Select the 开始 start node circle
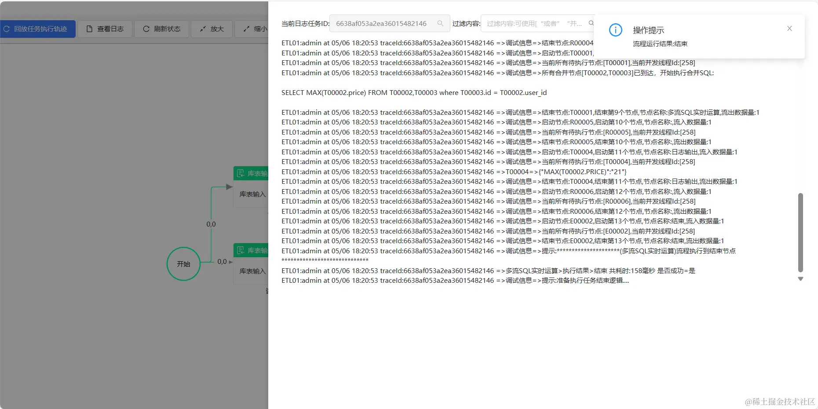This screenshot has height=409, width=818. [183, 264]
